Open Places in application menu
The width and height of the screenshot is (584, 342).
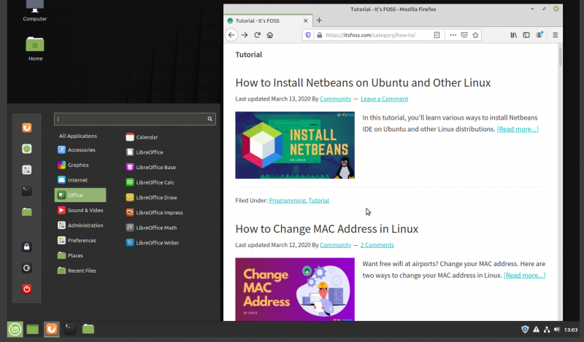click(x=80, y=256)
